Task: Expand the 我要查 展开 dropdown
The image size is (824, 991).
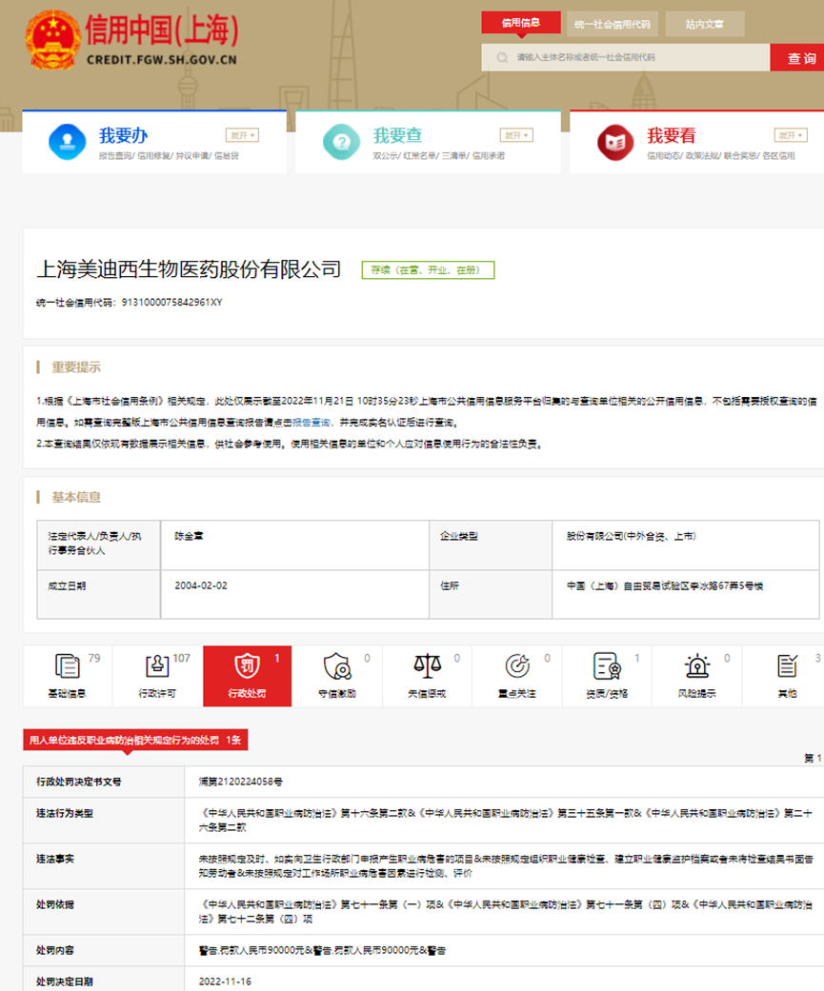Action: 516,135
